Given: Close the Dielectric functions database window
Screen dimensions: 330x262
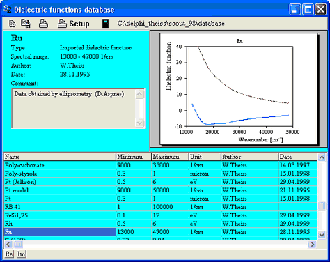Looking at the screenshot, I should [321, 10].
